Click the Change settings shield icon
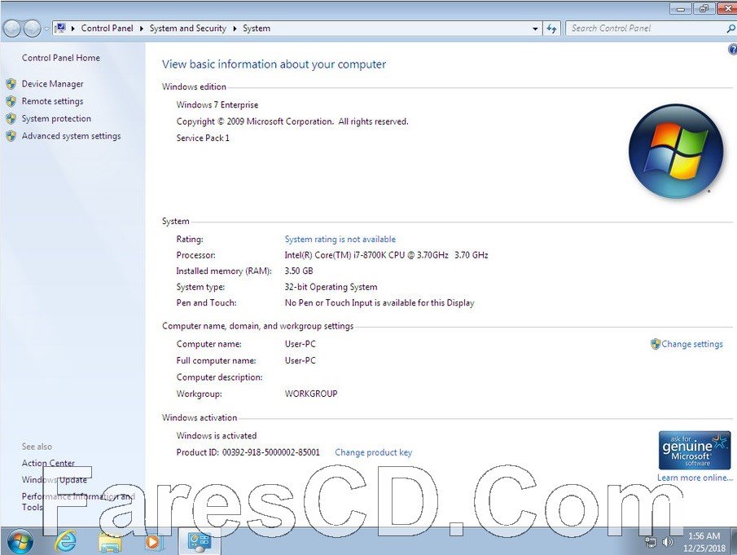The width and height of the screenshot is (737, 555). (656, 344)
